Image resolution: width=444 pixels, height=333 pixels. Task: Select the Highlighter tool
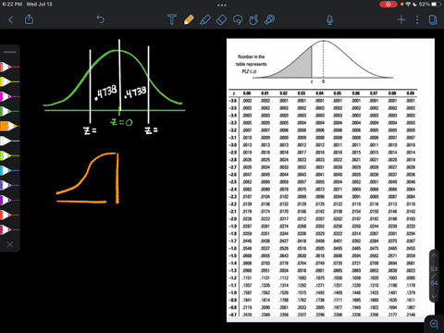click(205, 20)
